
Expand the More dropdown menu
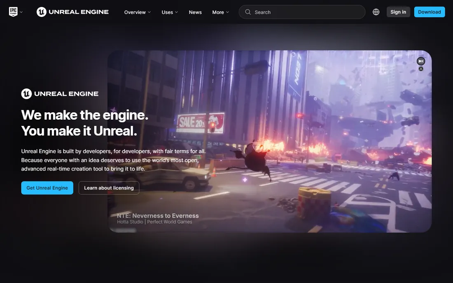(x=220, y=12)
